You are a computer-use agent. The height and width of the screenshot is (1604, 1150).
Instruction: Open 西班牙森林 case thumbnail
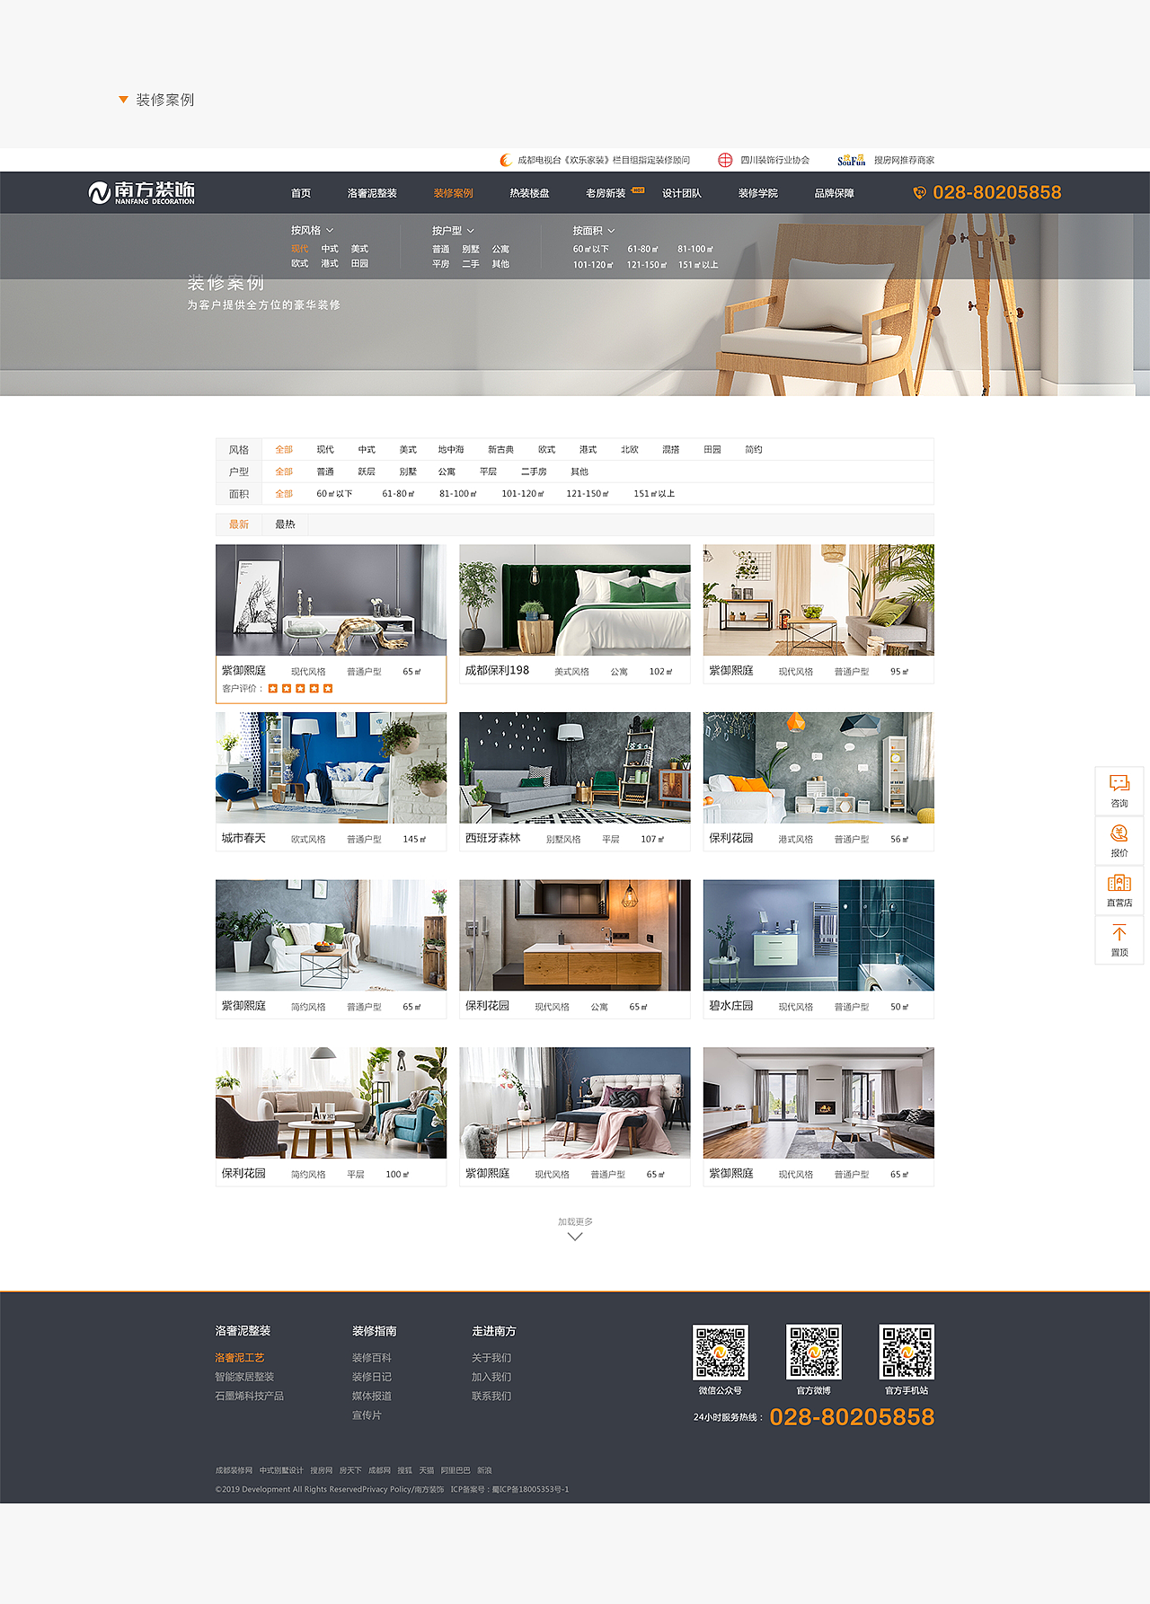coord(575,768)
